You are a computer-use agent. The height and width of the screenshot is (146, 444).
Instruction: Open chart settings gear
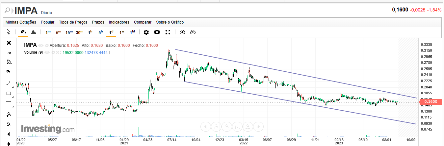click(x=146, y=32)
